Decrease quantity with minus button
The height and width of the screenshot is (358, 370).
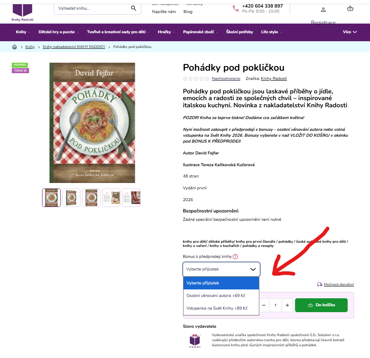click(264, 305)
